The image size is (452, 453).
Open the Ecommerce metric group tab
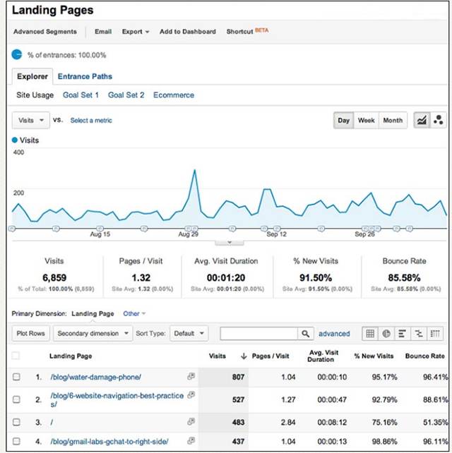[174, 95]
